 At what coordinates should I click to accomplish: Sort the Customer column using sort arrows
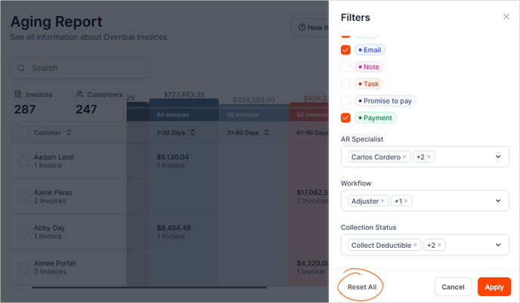click(69, 133)
